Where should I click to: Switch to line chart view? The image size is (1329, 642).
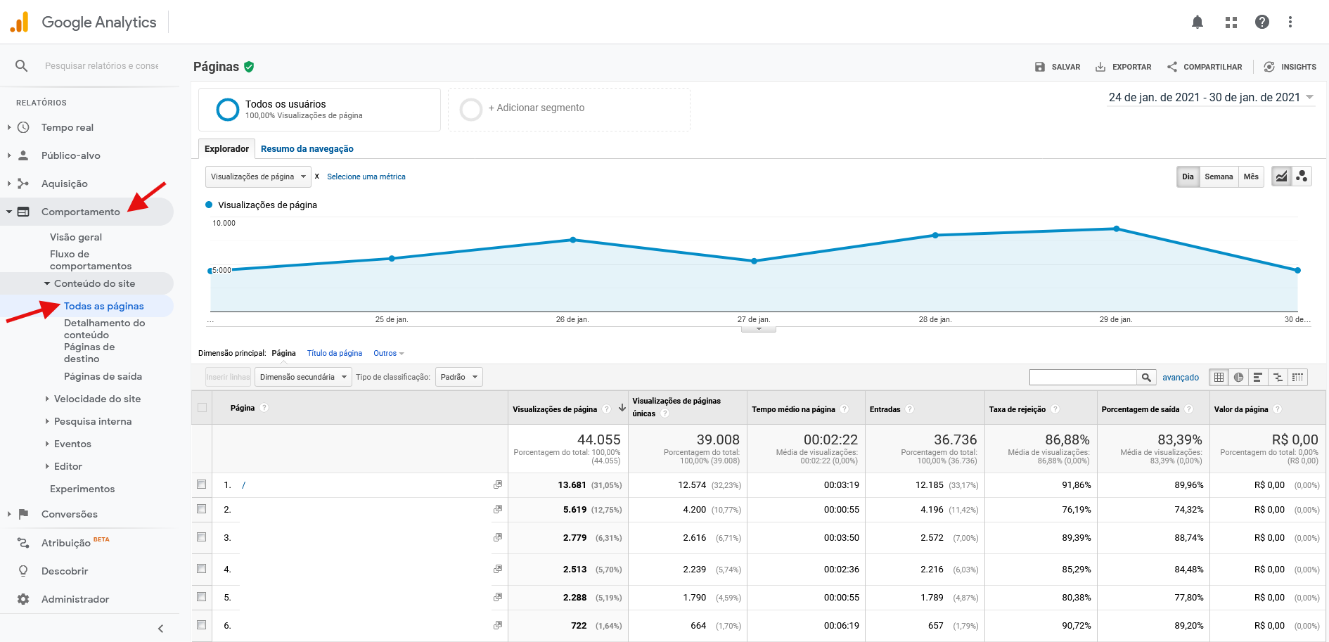pyautogui.click(x=1282, y=176)
